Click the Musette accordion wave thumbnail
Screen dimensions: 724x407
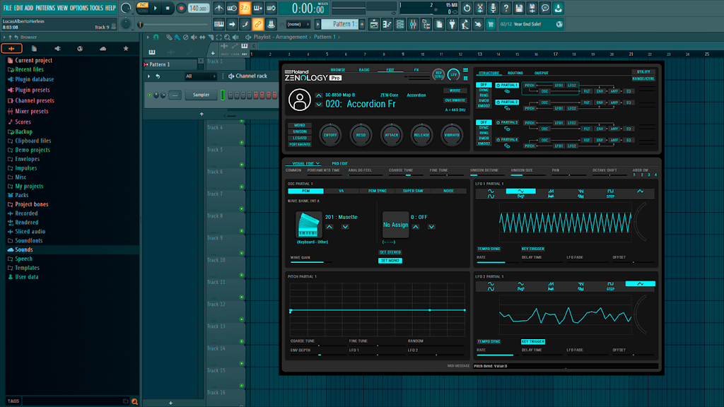click(308, 225)
